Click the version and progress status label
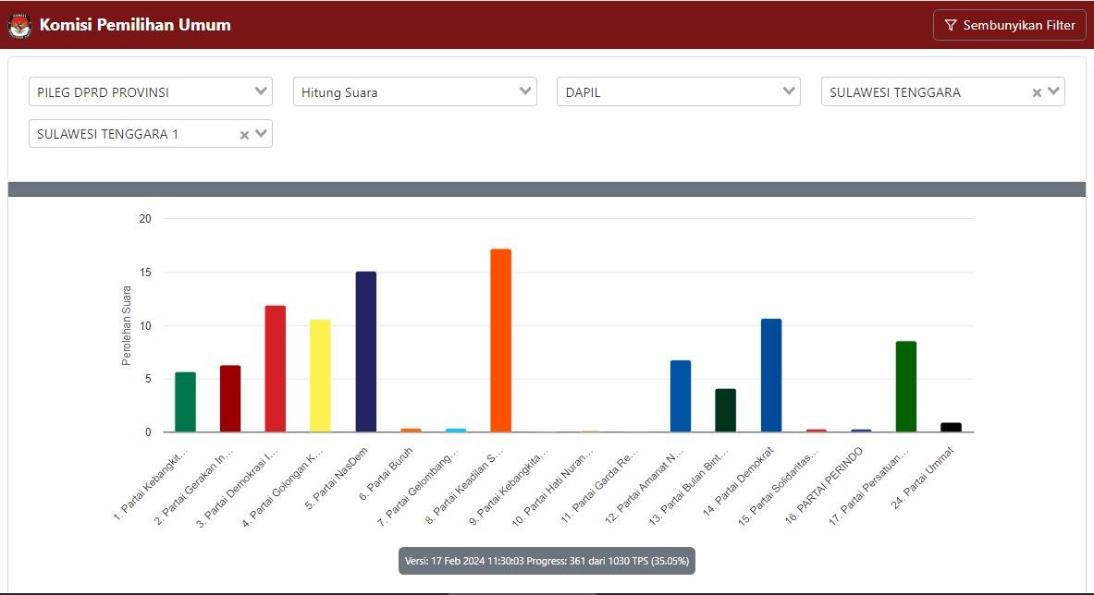 point(547,561)
